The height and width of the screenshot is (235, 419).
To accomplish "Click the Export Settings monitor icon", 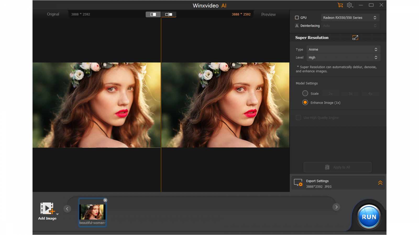I will click(x=298, y=183).
